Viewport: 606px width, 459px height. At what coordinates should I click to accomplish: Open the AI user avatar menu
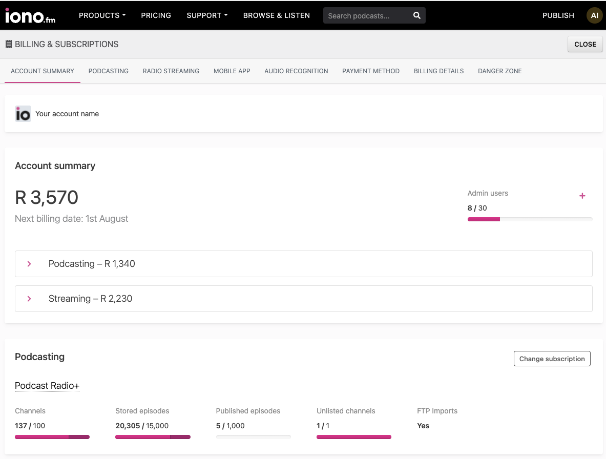[594, 15]
